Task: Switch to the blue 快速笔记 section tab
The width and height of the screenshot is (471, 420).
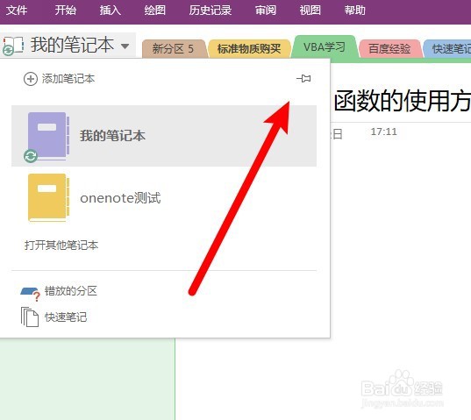Action: [x=447, y=48]
